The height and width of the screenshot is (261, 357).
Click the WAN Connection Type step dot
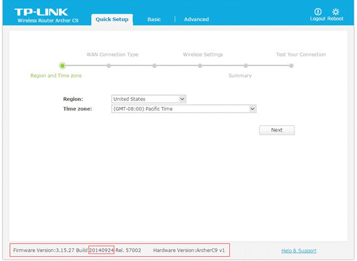109,66
